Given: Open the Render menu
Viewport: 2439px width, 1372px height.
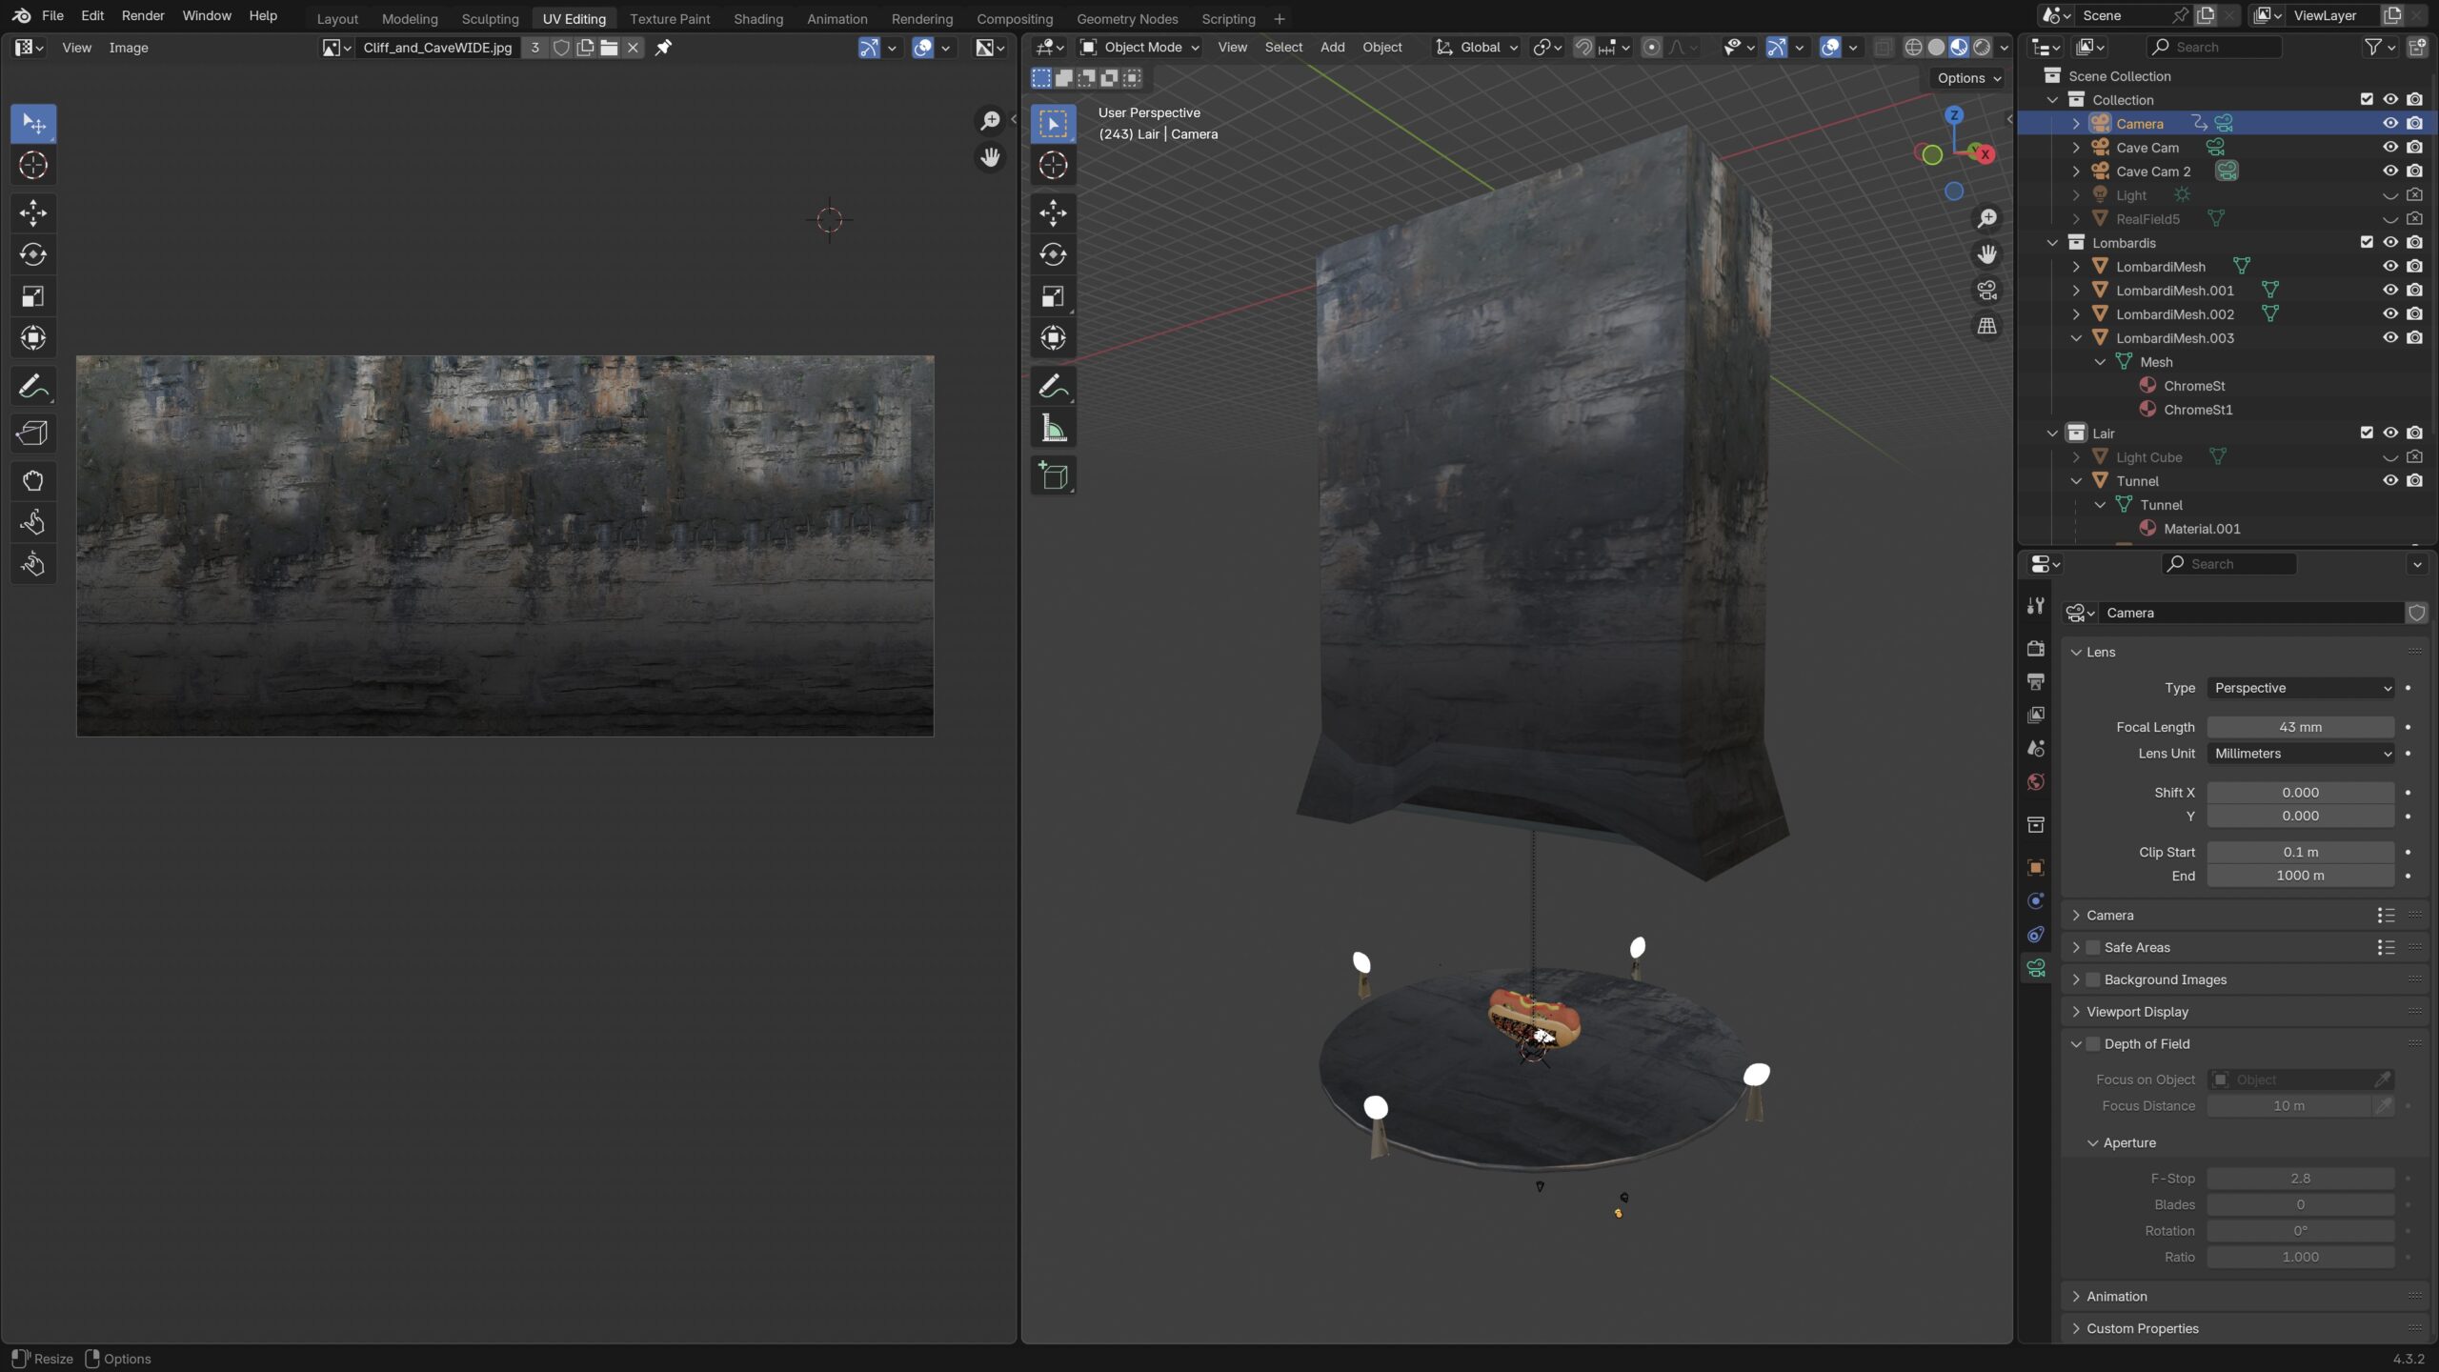Looking at the screenshot, I should tap(143, 15).
